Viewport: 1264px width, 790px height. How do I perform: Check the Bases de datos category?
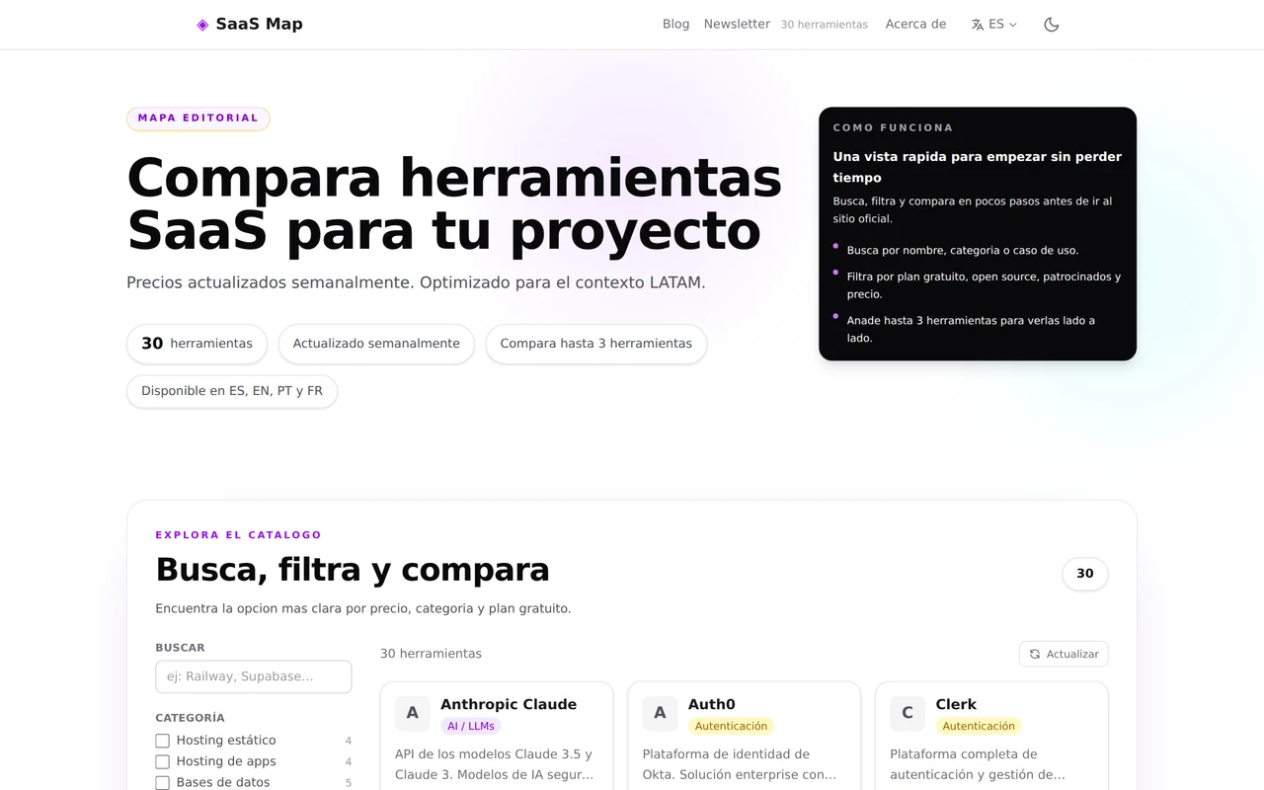(163, 782)
